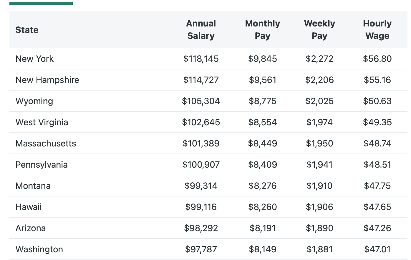
Task: Select the New Hampshire row label
Action: click(47, 80)
